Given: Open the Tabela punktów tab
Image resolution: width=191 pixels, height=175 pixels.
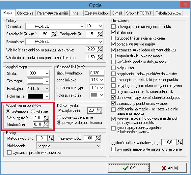Looking at the screenshot, I should [x=169, y=13].
